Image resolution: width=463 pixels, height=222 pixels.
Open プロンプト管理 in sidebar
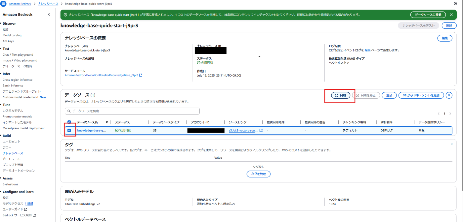point(13,165)
